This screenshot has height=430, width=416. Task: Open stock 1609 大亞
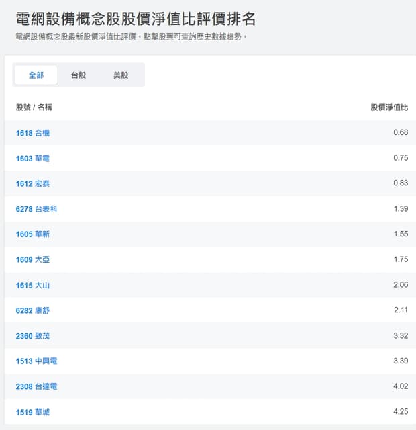[33, 259]
